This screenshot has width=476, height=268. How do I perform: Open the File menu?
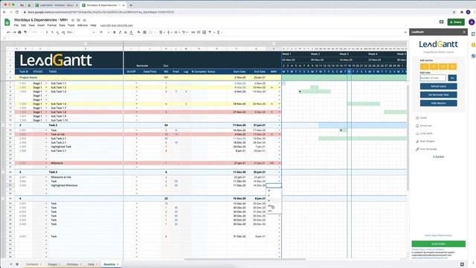point(16,25)
